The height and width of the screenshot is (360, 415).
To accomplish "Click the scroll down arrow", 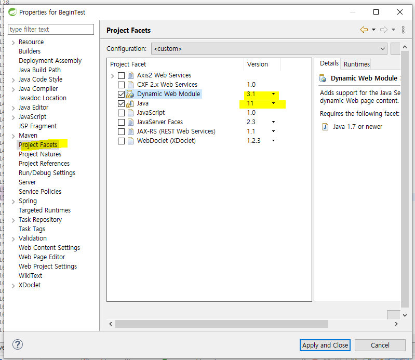I will pos(405,315).
